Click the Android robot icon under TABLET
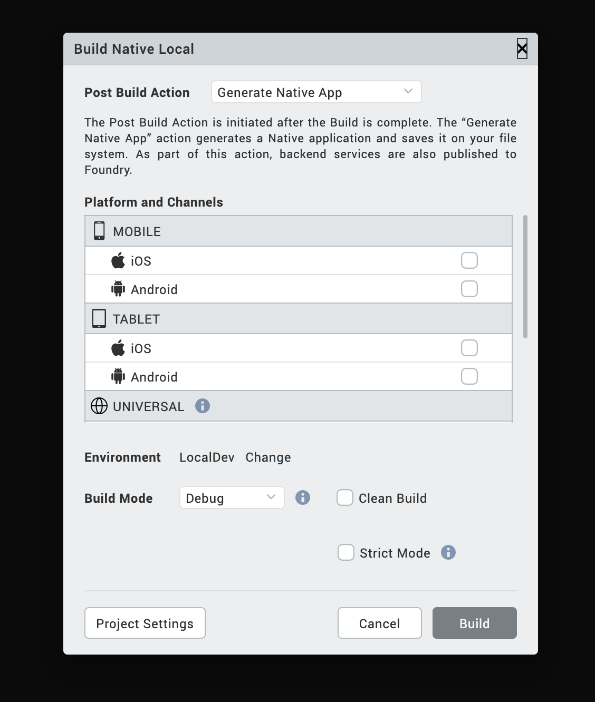Image resolution: width=595 pixels, height=702 pixels. 118,376
